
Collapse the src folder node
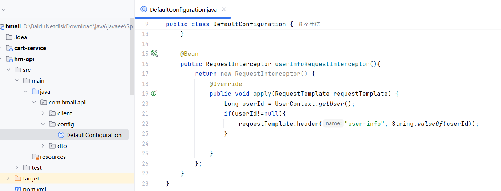8,70
